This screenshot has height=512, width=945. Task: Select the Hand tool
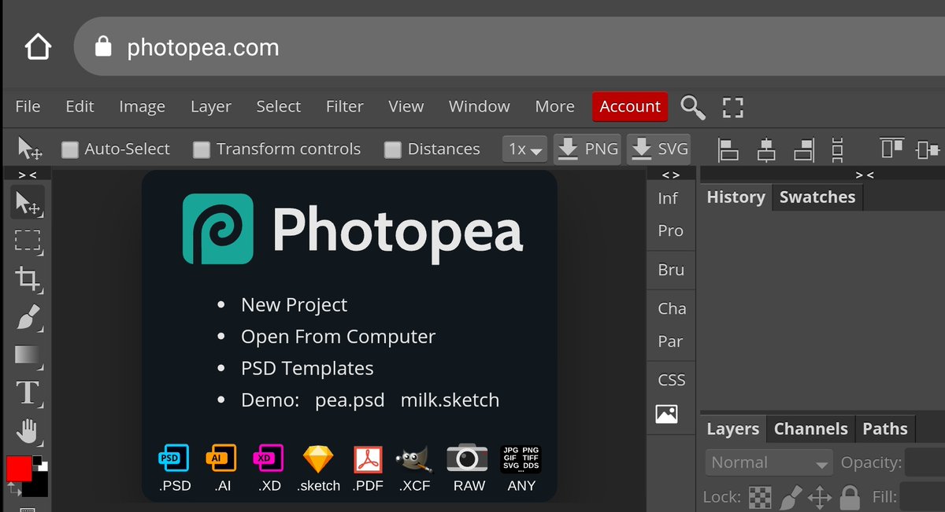[28, 429]
